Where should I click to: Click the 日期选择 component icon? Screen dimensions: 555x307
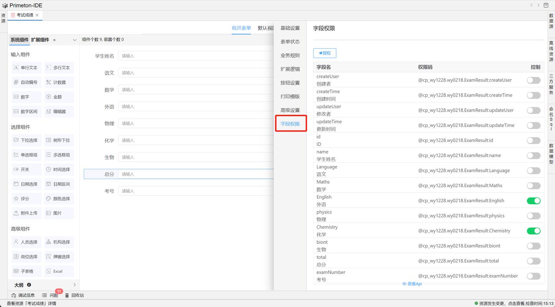point(26,184)
